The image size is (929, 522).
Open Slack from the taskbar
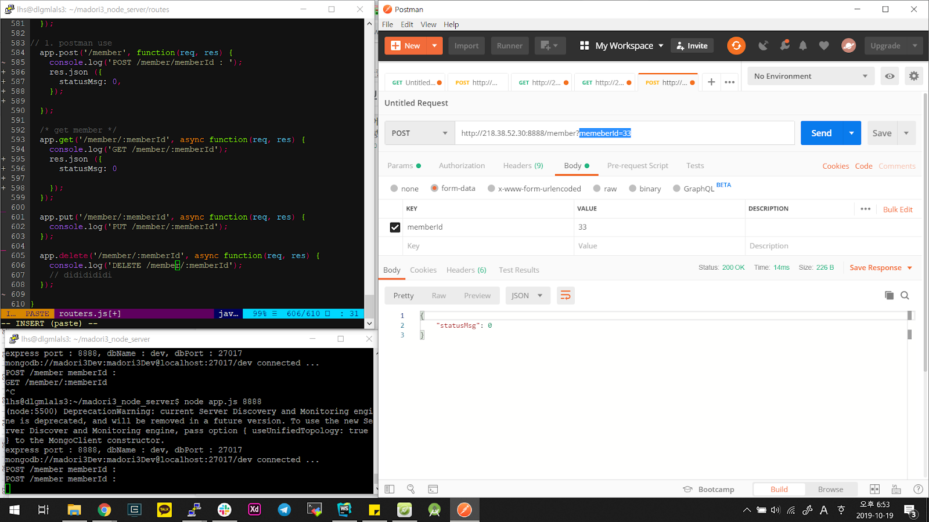(x=224, y=510)
